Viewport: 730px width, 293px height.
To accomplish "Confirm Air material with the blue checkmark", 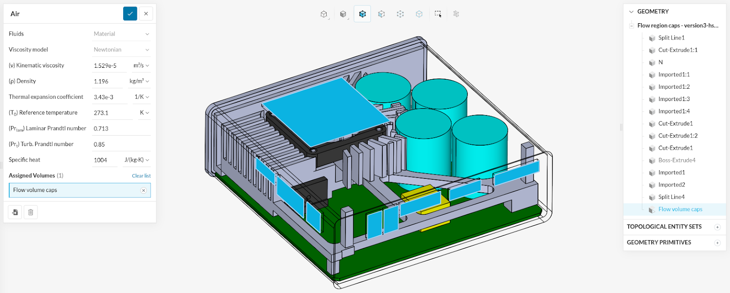I will tap(130, 14).
